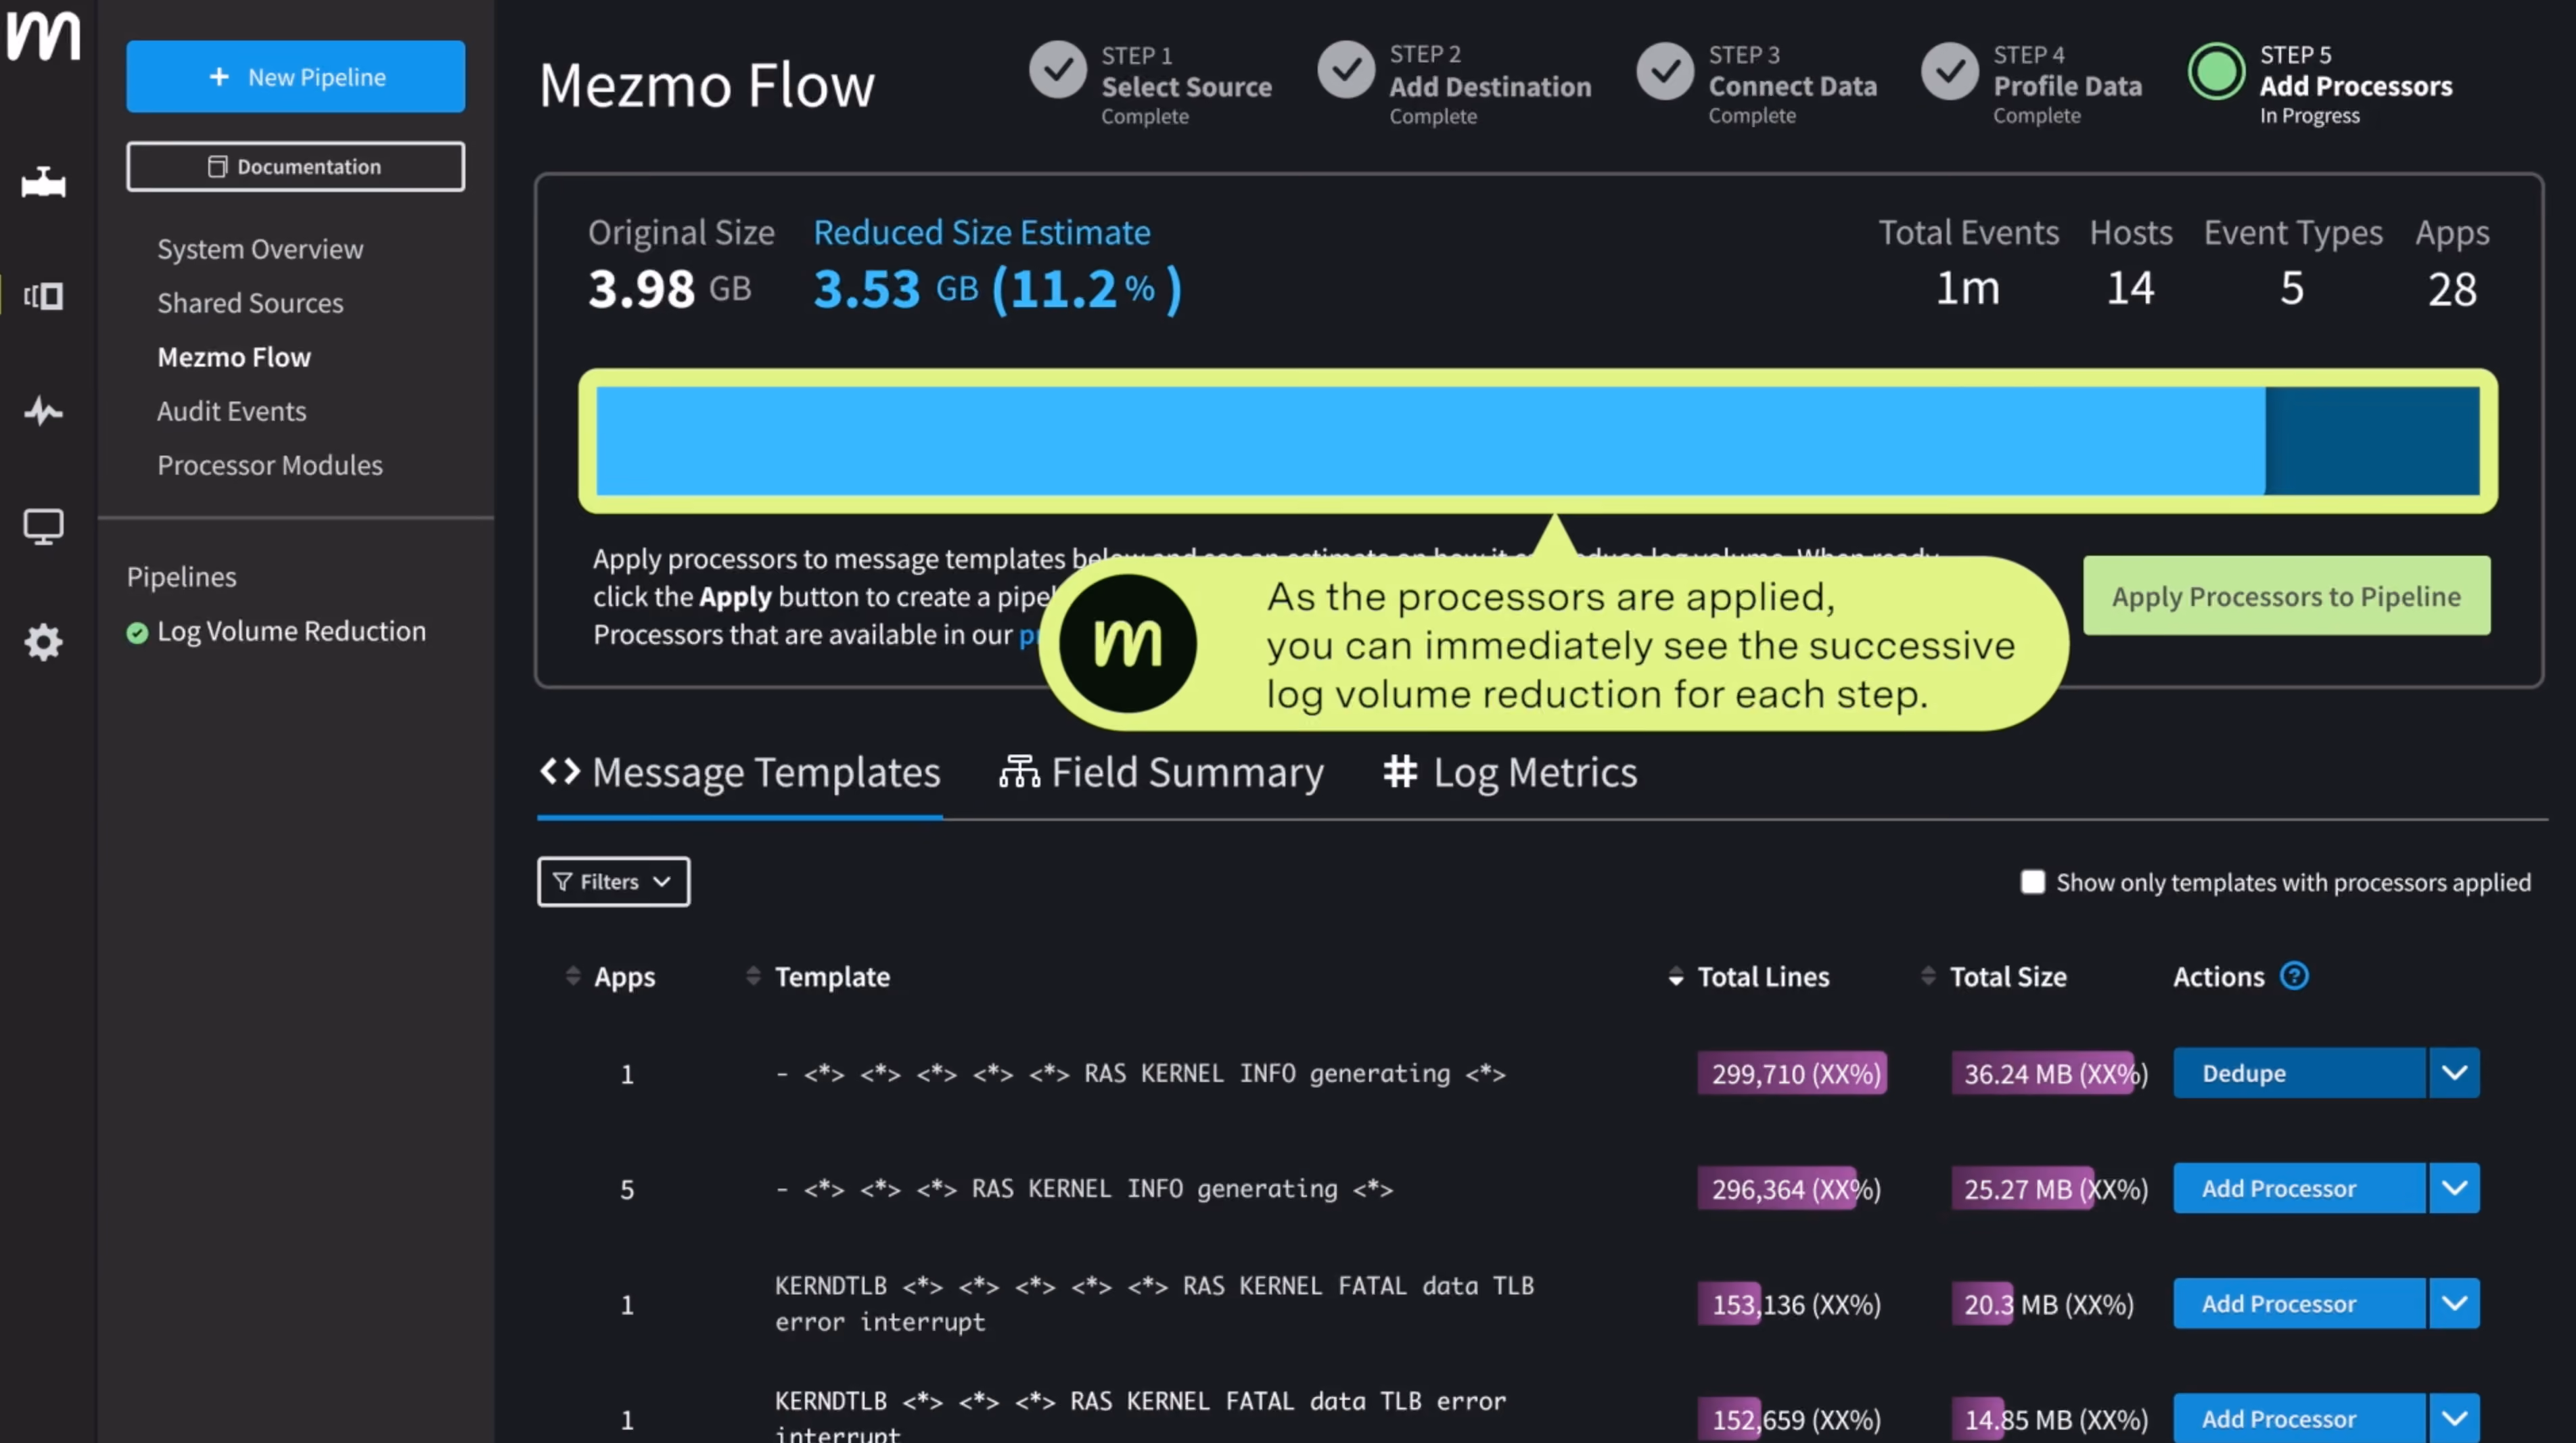Open Audit Events in the sidebar
Viewport: 2576px width, 1443px height.
tap(232, 410)
